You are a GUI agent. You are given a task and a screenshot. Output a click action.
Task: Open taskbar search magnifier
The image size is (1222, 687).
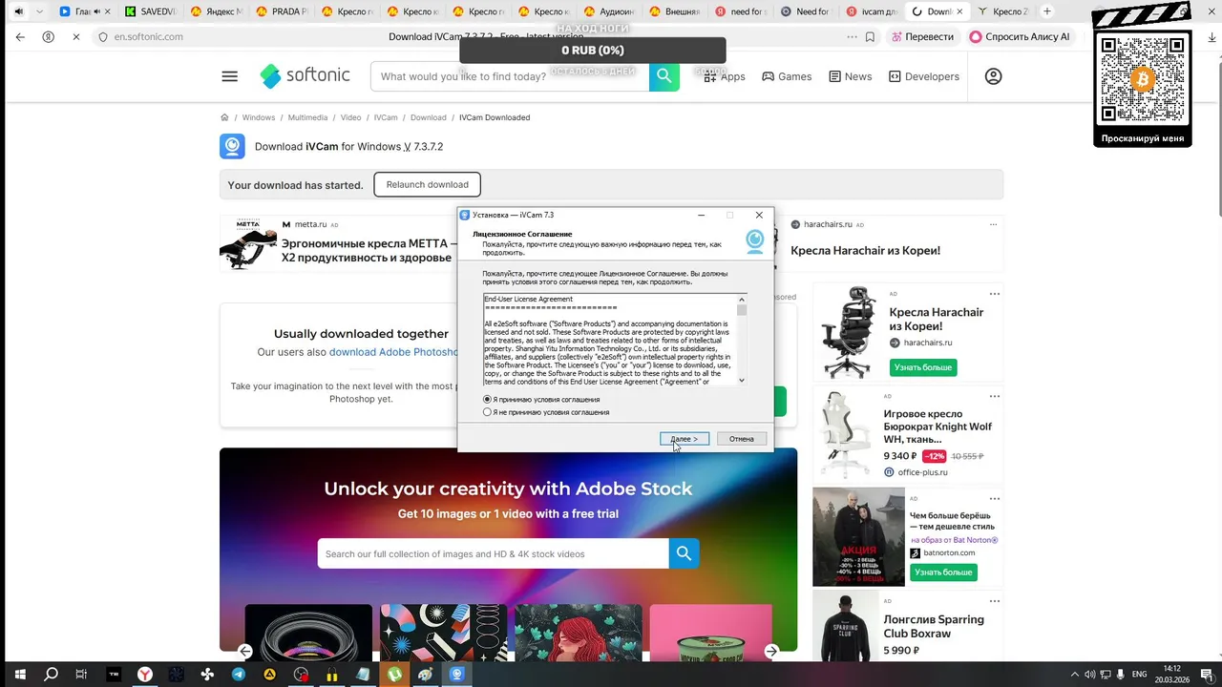click(x=52, y=674)
